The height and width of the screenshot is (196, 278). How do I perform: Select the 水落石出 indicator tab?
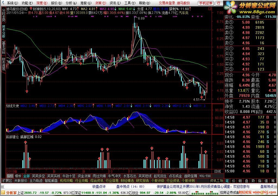130,176
